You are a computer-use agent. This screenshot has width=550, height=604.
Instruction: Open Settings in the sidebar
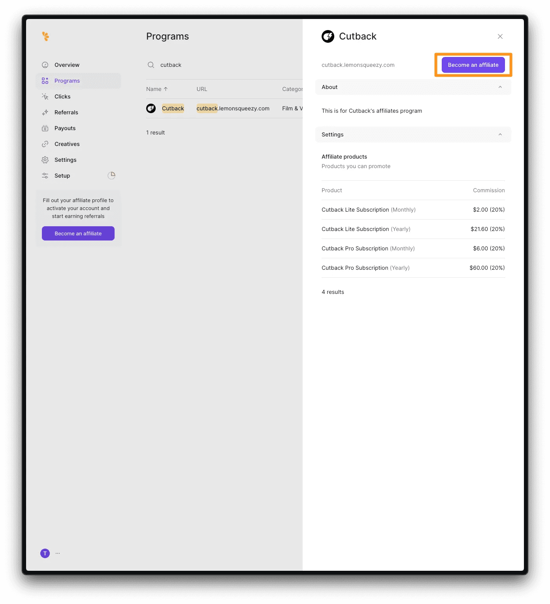coord(78,160)
